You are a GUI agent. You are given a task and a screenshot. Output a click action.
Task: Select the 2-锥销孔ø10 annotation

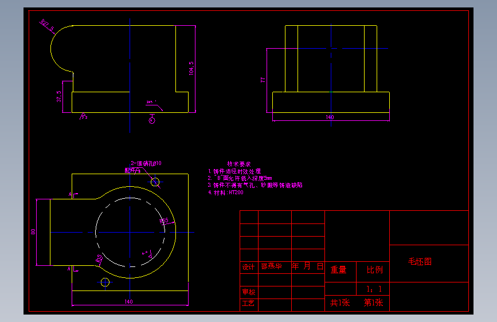pyautogui.click(x=146, y=163)
